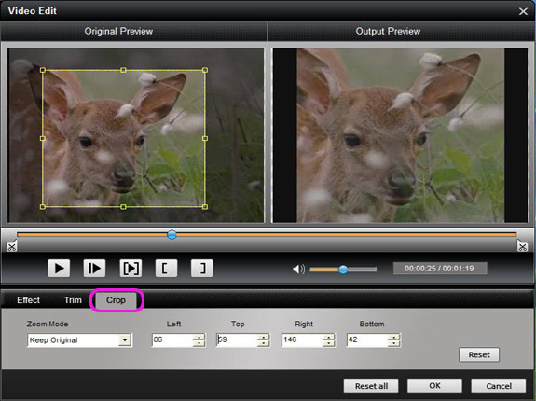Close the Video Edit dialog
The image size is (536, 401).
pyautogui.click(x=523, y=11)
